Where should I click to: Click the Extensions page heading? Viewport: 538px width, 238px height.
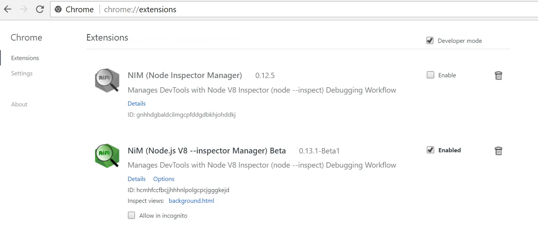[x=107, y=37]
